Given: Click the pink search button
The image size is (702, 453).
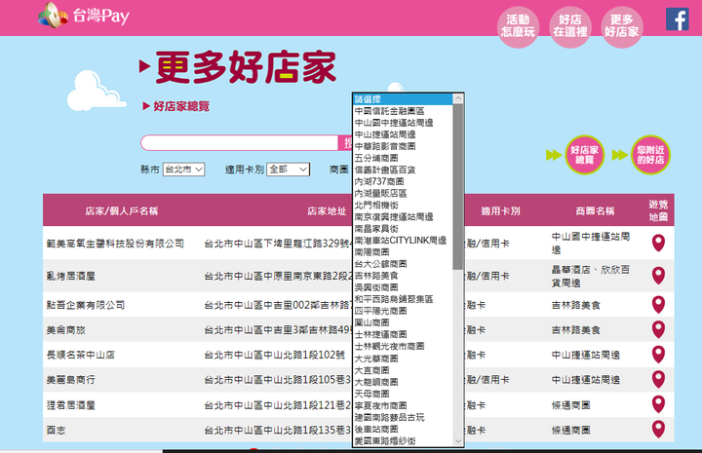Looking at the screenshot, I should coord(345,142).
